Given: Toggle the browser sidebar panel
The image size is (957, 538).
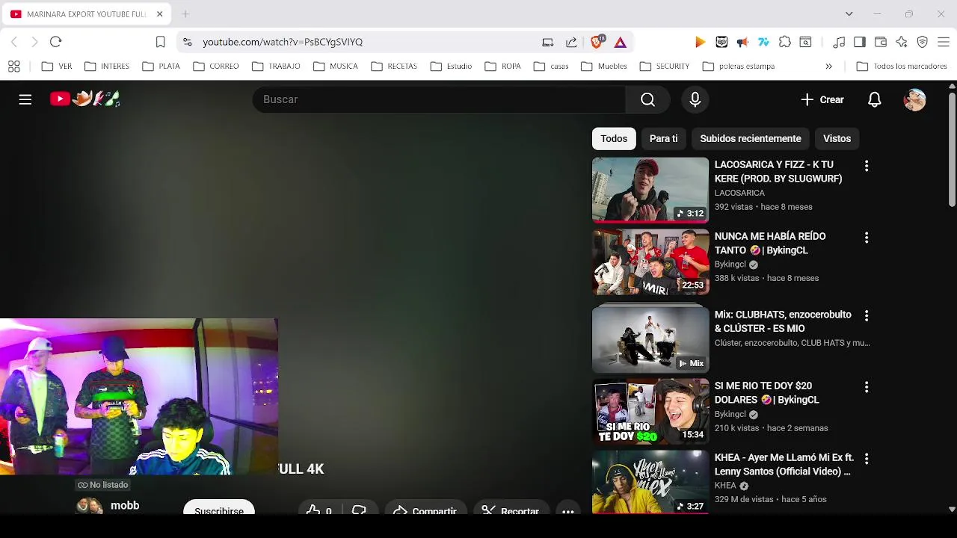Looking at the screenshot, I should (x=860, y=42).
